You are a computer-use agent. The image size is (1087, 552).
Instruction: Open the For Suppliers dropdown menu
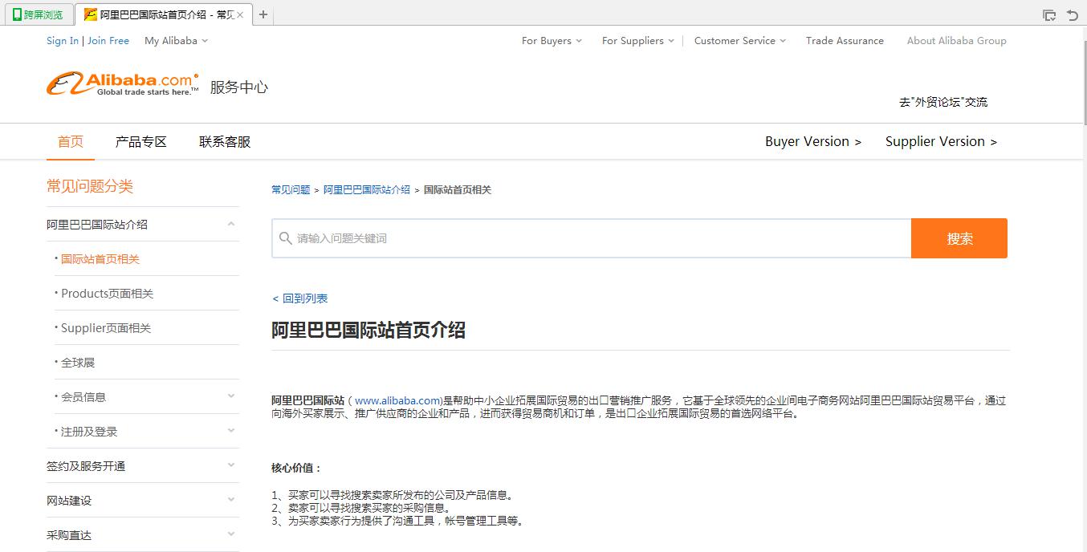(637, 41)
